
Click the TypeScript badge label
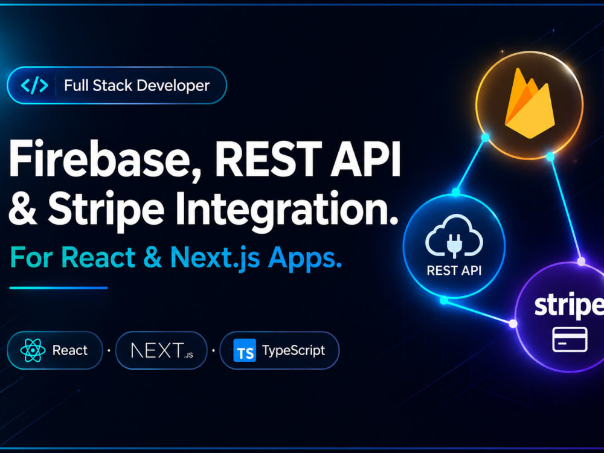click(x=294, y=350)
